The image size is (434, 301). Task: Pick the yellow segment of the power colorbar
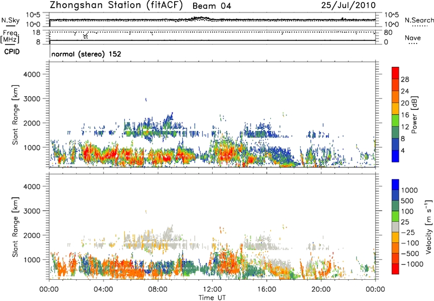tap(395, 109)
